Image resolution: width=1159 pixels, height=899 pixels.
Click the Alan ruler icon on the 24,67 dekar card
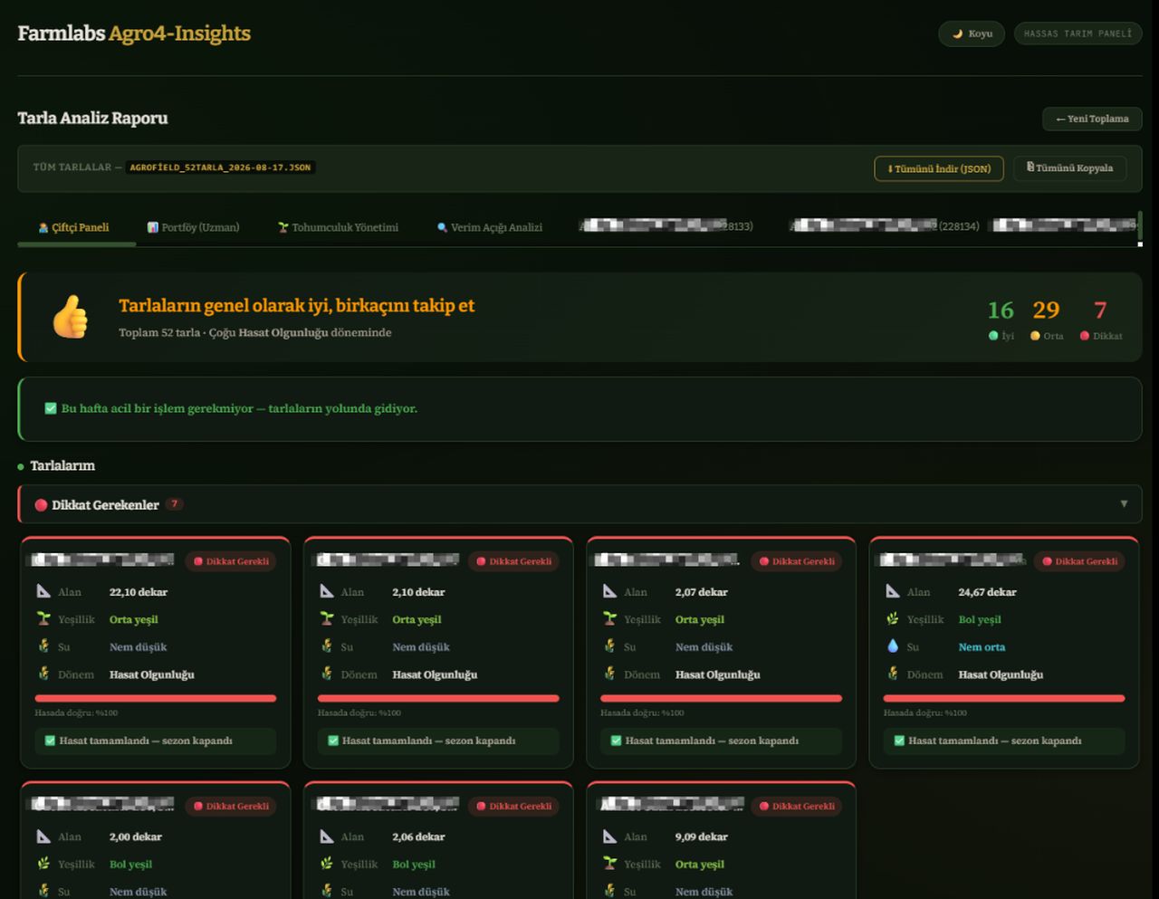pyautogui.click(x=893, y=591)
